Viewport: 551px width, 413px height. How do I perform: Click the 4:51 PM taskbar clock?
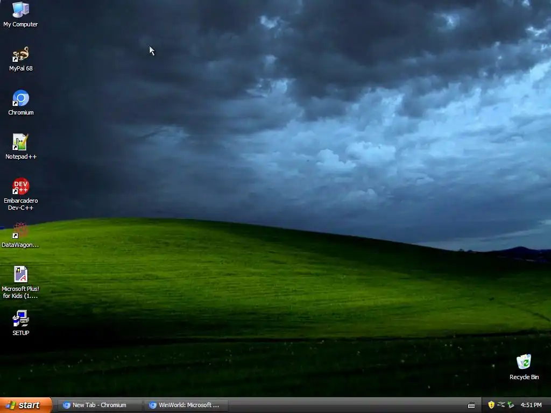[531, 405]
